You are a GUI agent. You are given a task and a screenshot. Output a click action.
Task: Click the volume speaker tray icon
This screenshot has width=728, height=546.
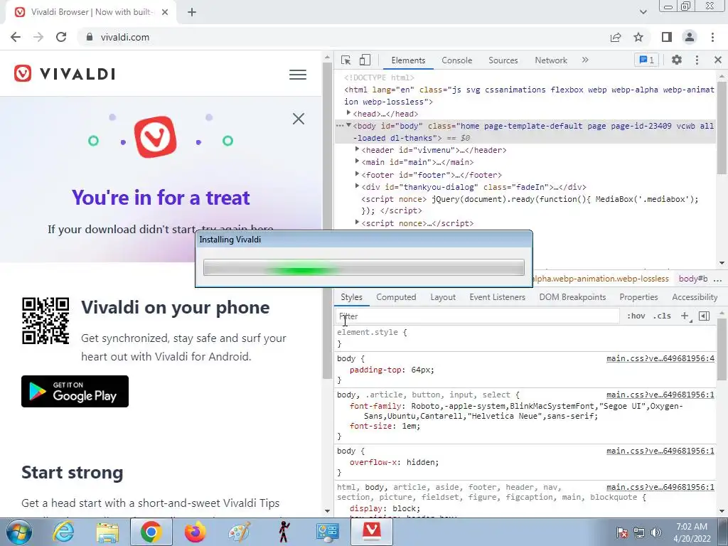(656, 532)
